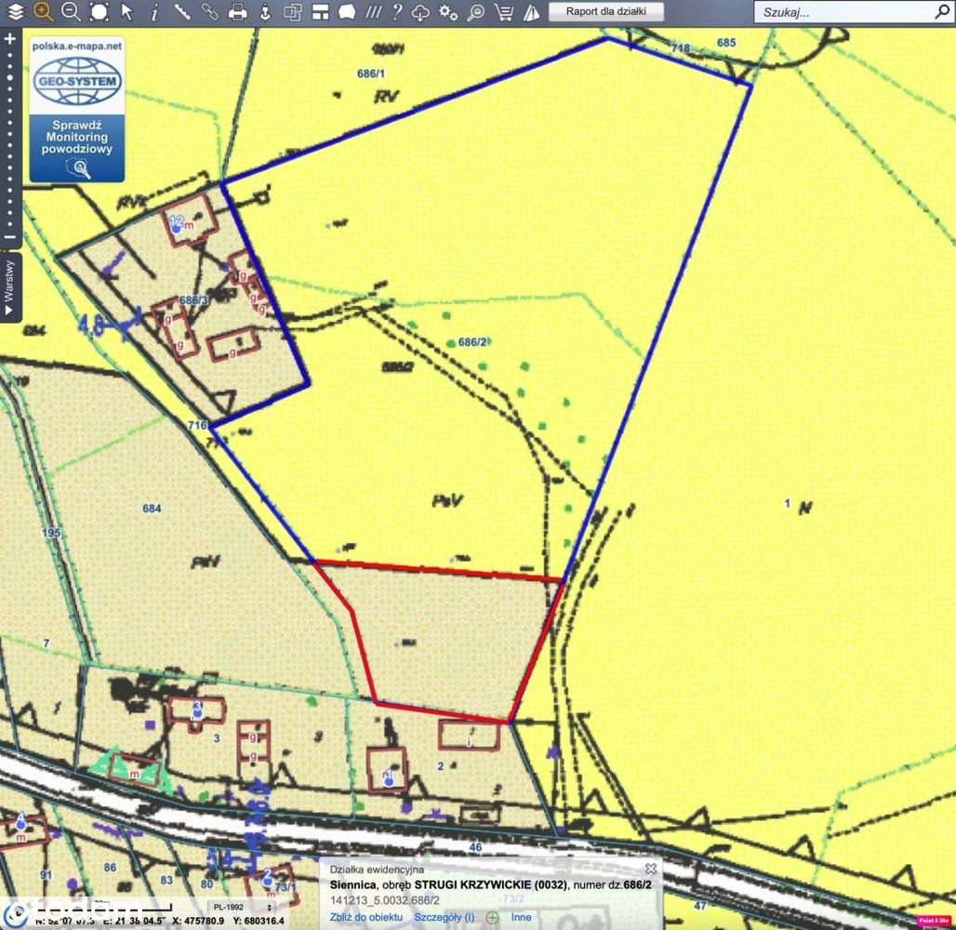Open settings with the gears icon

click(x=448, y=12)
